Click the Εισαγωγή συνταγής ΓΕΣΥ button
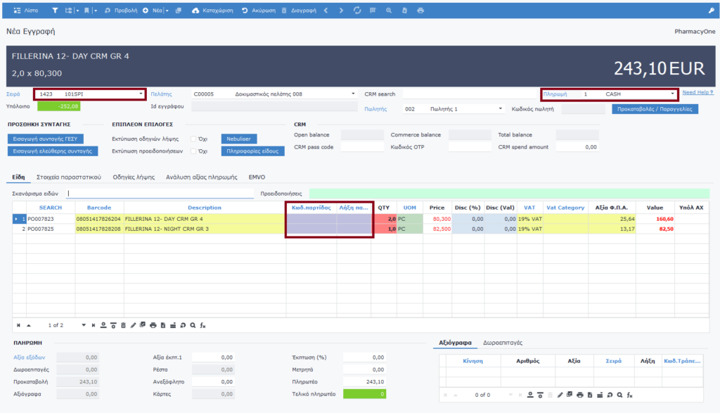The height and width of the screenshot is (413, 720). 53,139
